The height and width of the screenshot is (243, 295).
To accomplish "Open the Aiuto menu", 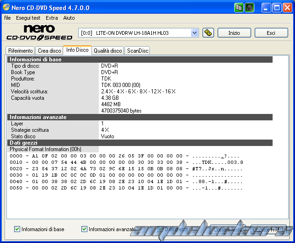I will (69, 18).
